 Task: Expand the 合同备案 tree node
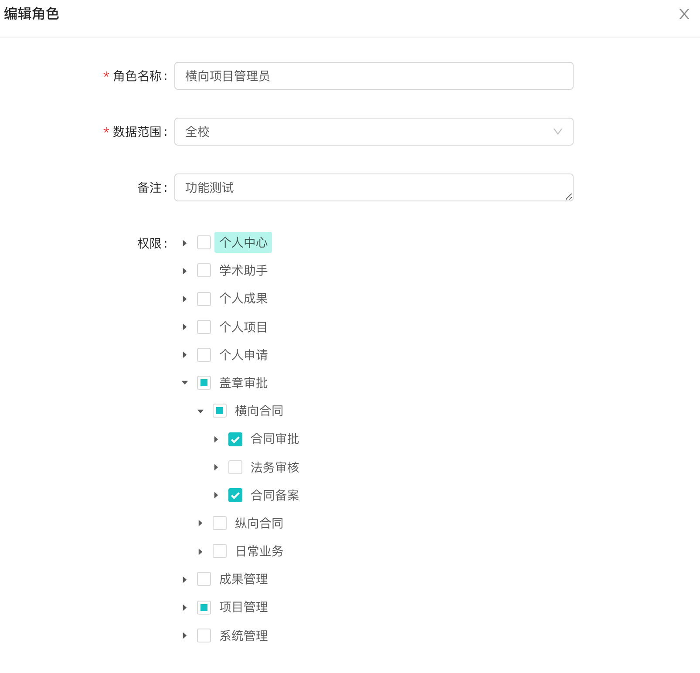click(x=216, y=495)
